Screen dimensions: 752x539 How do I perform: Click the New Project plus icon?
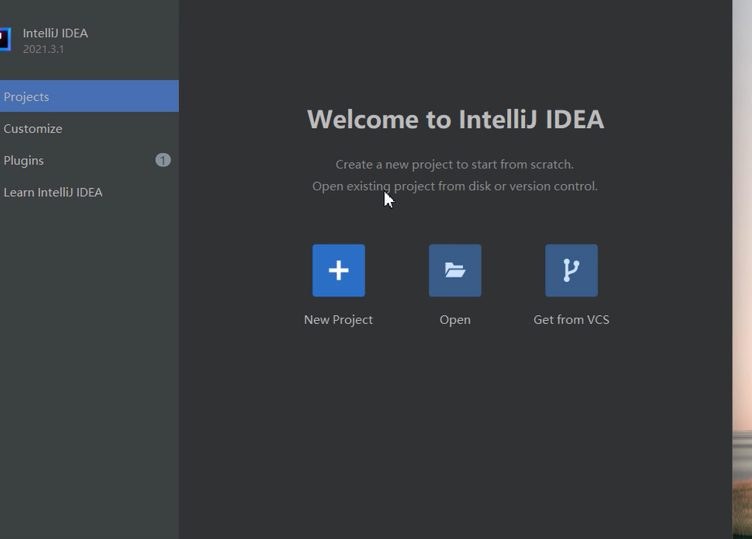pyautogui.click(x=339, y=270)
